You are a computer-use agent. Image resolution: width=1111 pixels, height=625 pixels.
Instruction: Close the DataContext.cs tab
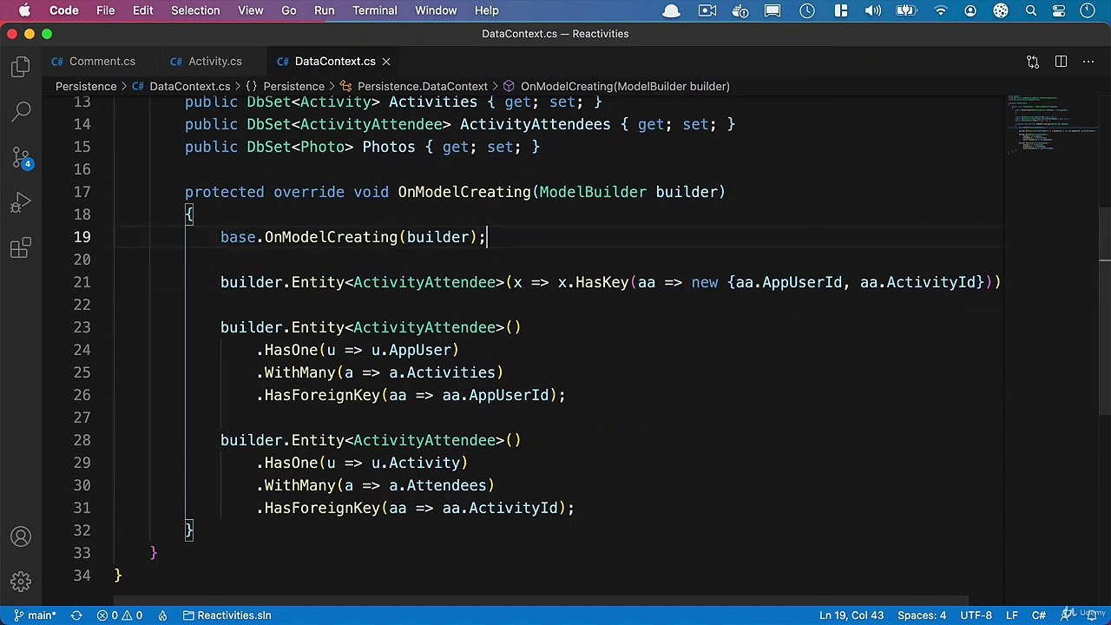pyautogui.click(x=386, y=62)
